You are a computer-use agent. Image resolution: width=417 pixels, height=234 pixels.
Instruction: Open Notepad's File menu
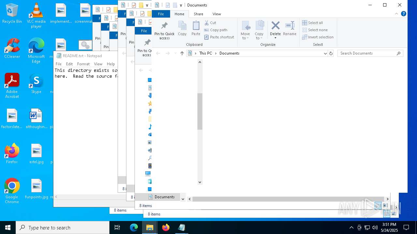(x=59, y=64)
